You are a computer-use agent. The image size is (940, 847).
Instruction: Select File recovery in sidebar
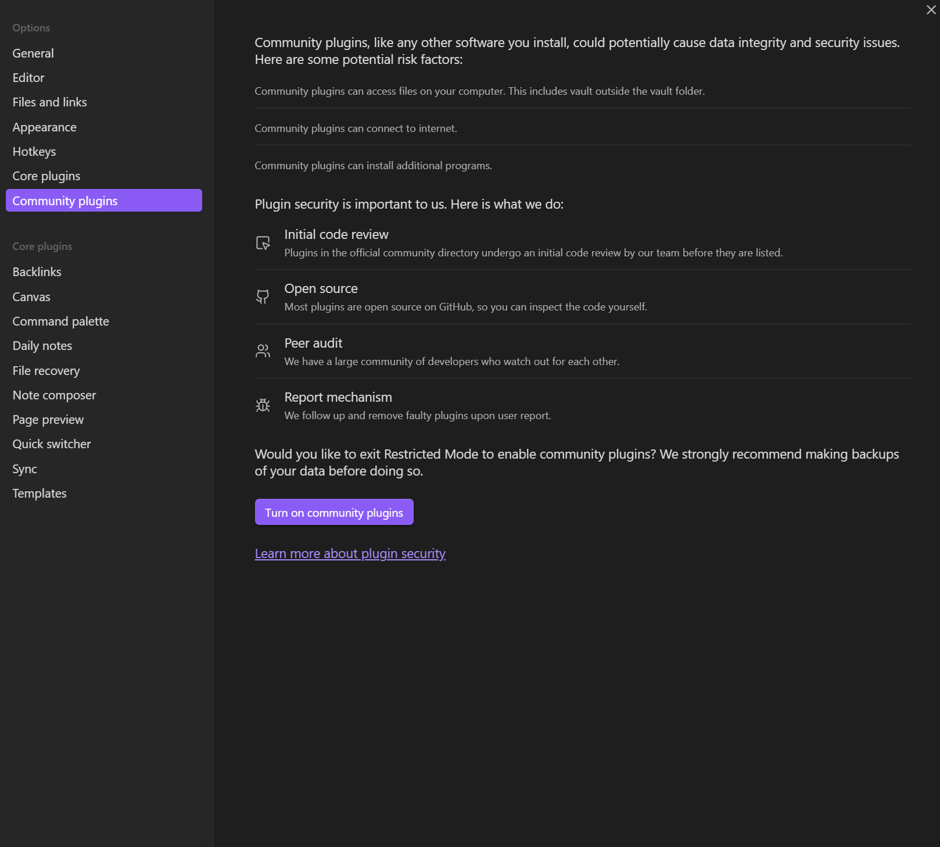(x=46, y=371)
